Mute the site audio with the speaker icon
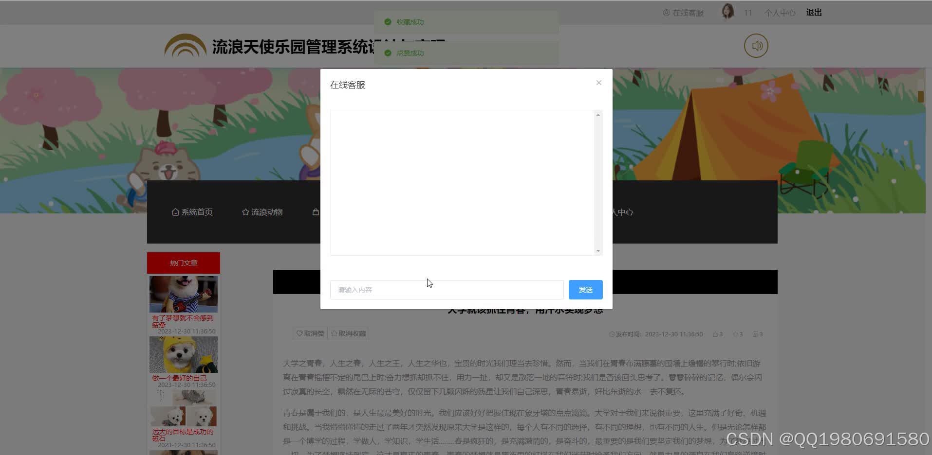 point(756,45)
